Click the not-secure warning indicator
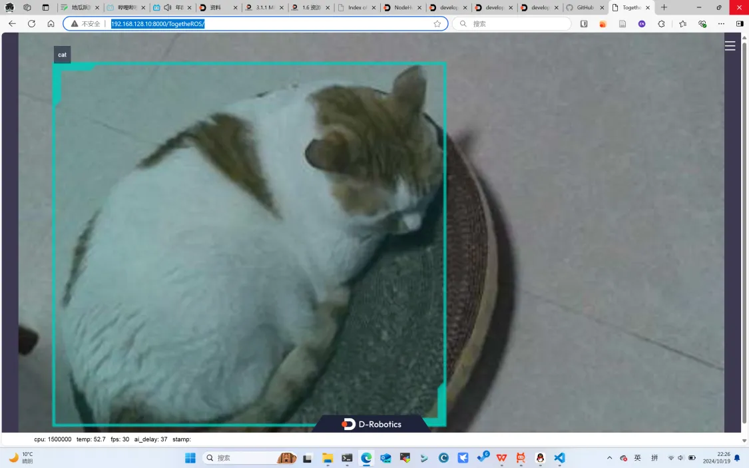Image resolution: width=749 pixels, height=468 pixels. [85, 24]
